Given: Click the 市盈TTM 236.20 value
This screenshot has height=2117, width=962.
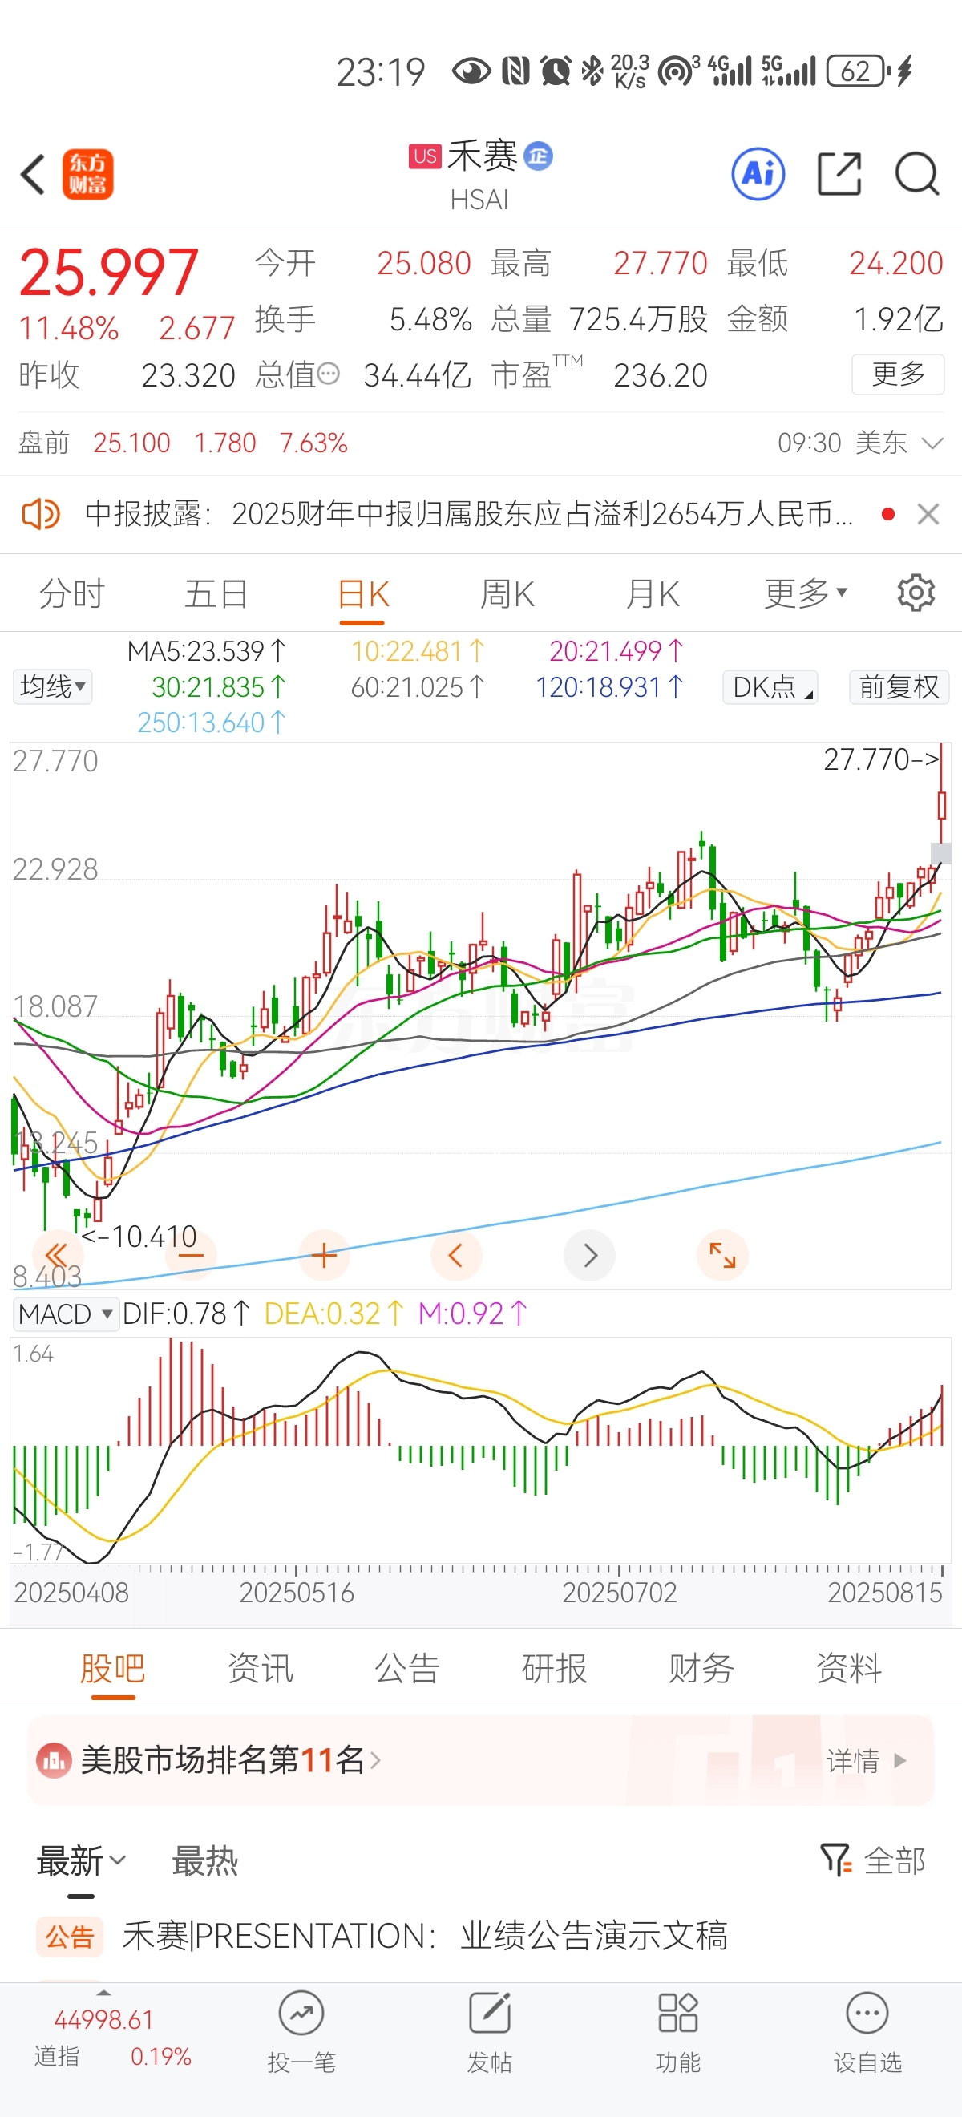Looking at the screenshot, I should 661,375.
